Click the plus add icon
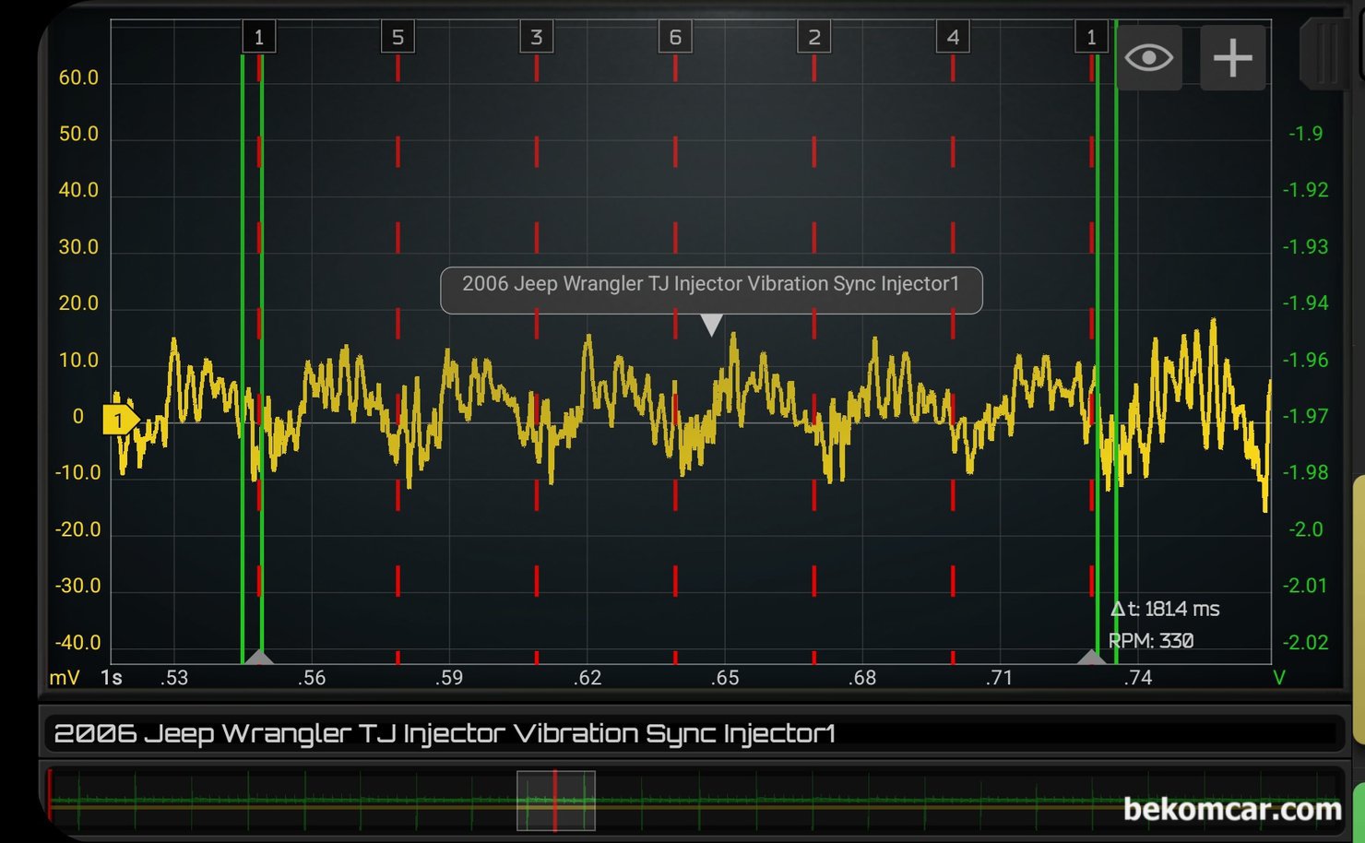 pyautogui.click(x=1232, y=58)
